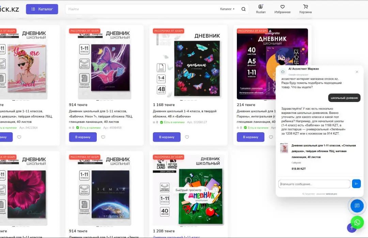368x238 pixels.
Task: Open the Ruslan profile icon
Action: click(261, 9)
